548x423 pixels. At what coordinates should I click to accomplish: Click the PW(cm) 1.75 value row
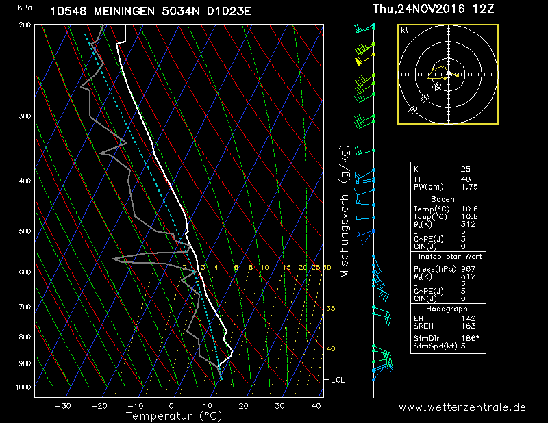448,187
